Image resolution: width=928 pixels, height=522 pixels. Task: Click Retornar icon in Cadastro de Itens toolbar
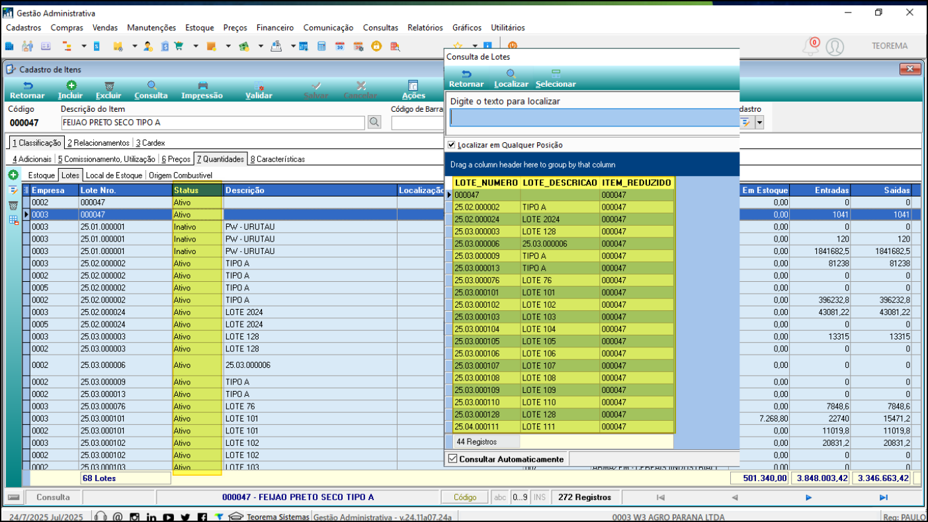coord(27,85)
